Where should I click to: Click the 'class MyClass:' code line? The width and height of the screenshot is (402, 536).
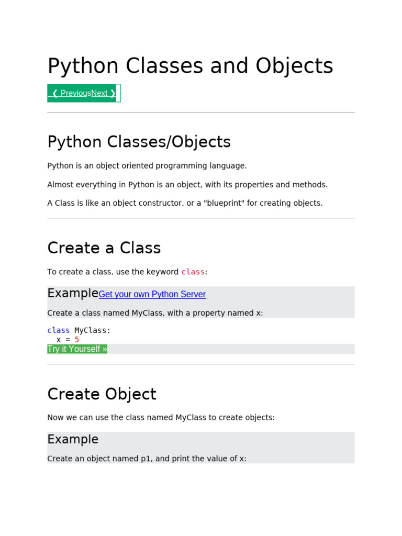79,330
